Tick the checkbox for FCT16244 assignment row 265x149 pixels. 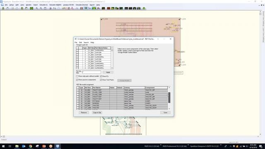tap(78, 101)
